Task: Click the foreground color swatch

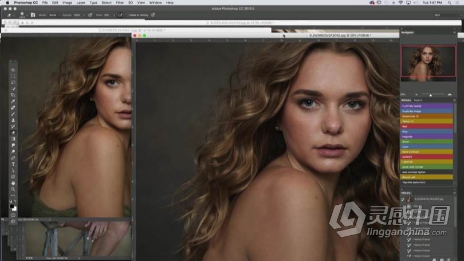Action: [x=12, y=206]
